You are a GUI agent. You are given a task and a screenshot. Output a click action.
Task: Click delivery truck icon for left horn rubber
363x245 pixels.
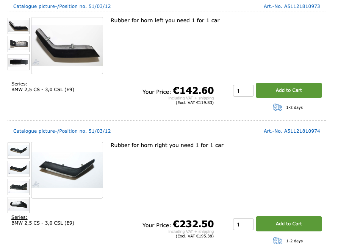click(278, 107)
